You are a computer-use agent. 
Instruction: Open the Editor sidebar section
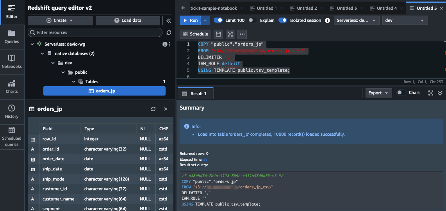point(12,12)
